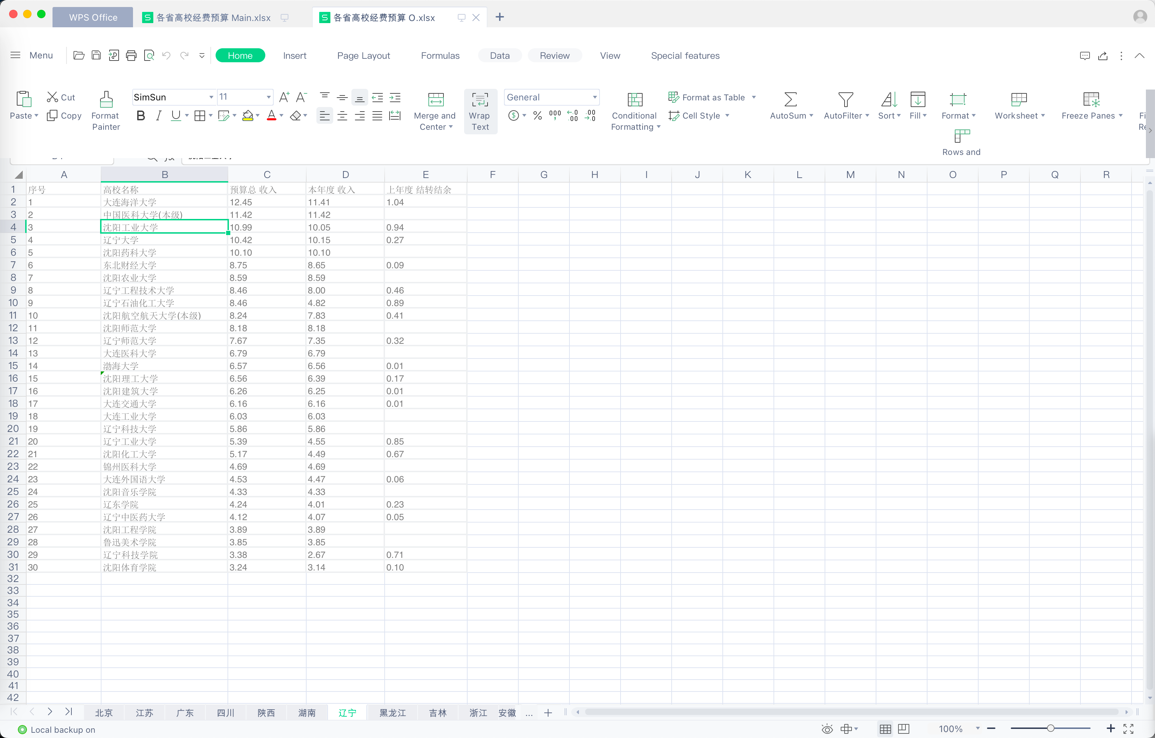
Task: Decrease font size with A- icon
Action: coord(301,97)
